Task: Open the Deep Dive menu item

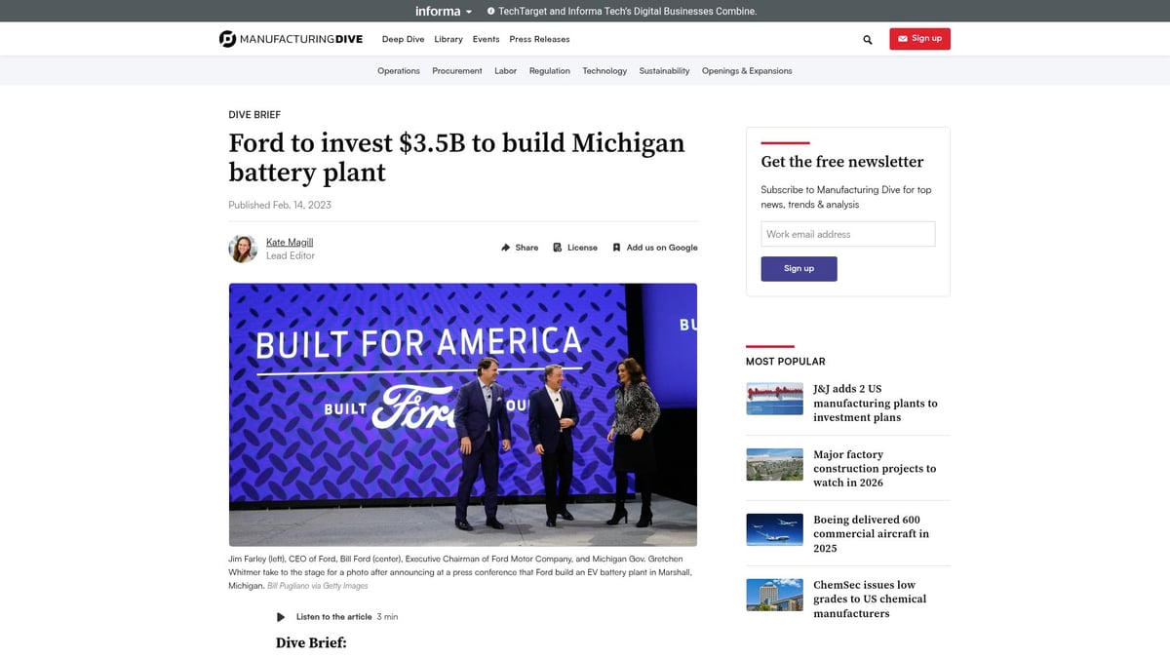Action: (403, 39)
